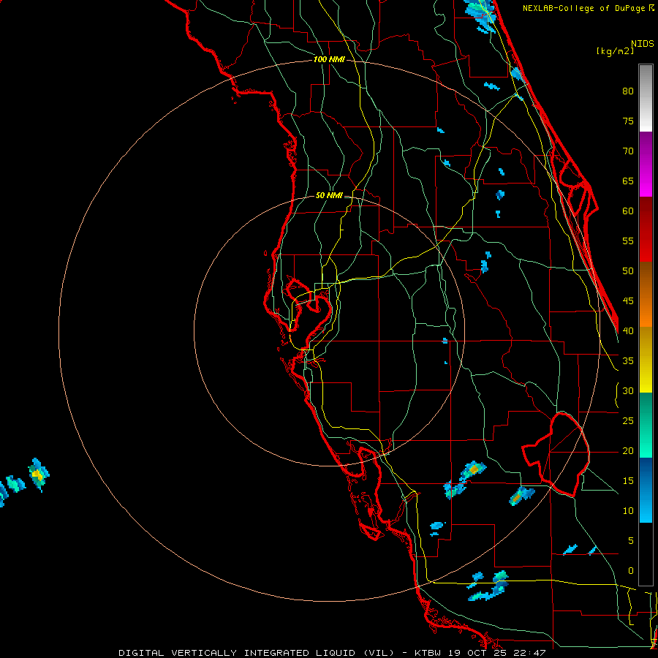Click the 25 value on the color scale

pyautogui.click(x=628, y=421)
